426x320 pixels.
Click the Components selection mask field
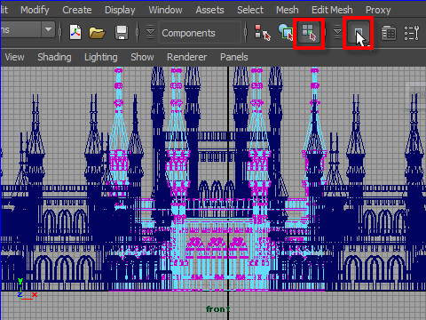pos(200,33)
